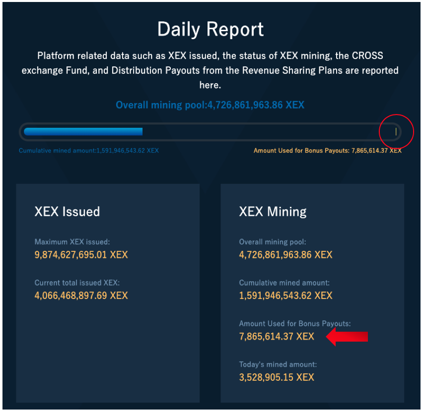Click the platform description paragraph under the heading
This screenshot has width=424, height=414.
210,70
